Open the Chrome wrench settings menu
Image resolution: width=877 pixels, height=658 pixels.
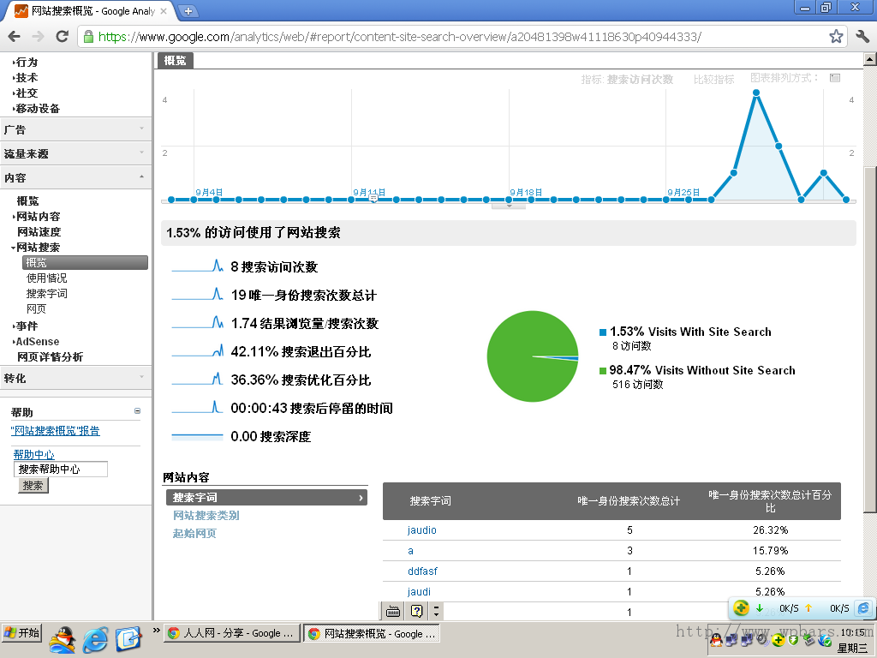[x=862, y=37]
